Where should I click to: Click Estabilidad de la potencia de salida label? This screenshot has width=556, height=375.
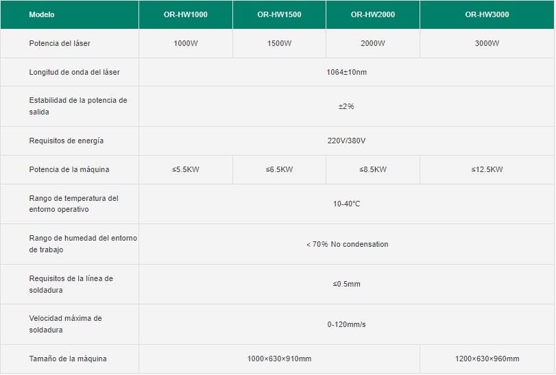tap(78, 106)
